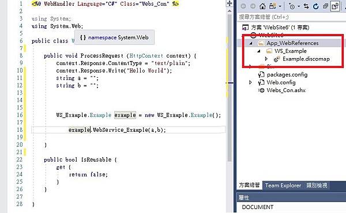Click 'string b' declaration on line 12
This screenshot has width=346, height=213.
tap(69, 85)
